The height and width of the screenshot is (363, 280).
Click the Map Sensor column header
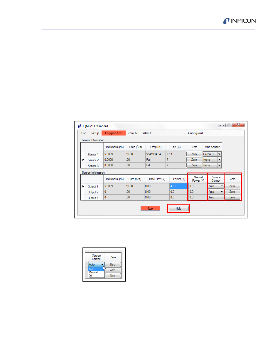(x=212, y=147)
